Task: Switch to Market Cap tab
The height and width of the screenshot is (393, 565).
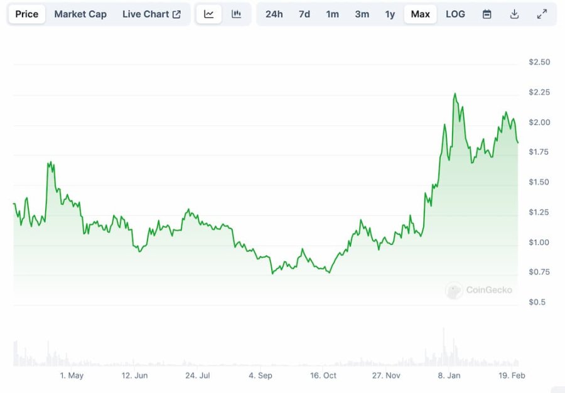Action: pos(80,14)
